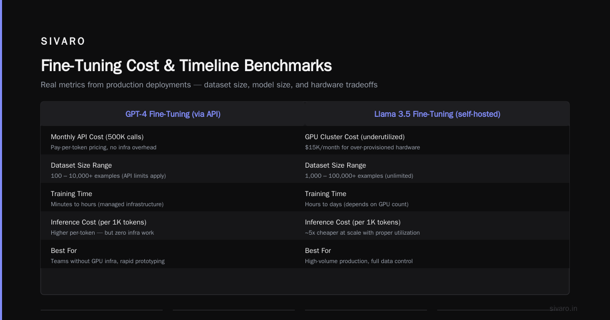Click 'Higher per-token — but zero infra work'

click(x=102, y=233)
